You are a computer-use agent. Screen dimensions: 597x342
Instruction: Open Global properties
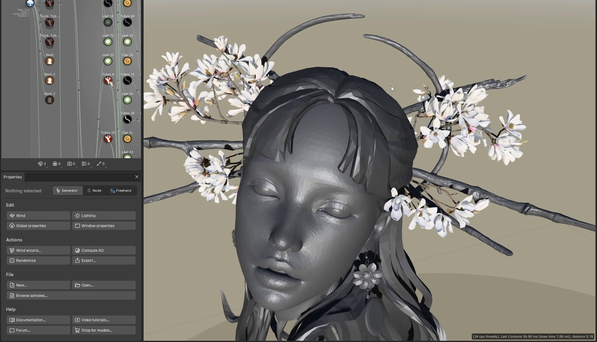38,226
